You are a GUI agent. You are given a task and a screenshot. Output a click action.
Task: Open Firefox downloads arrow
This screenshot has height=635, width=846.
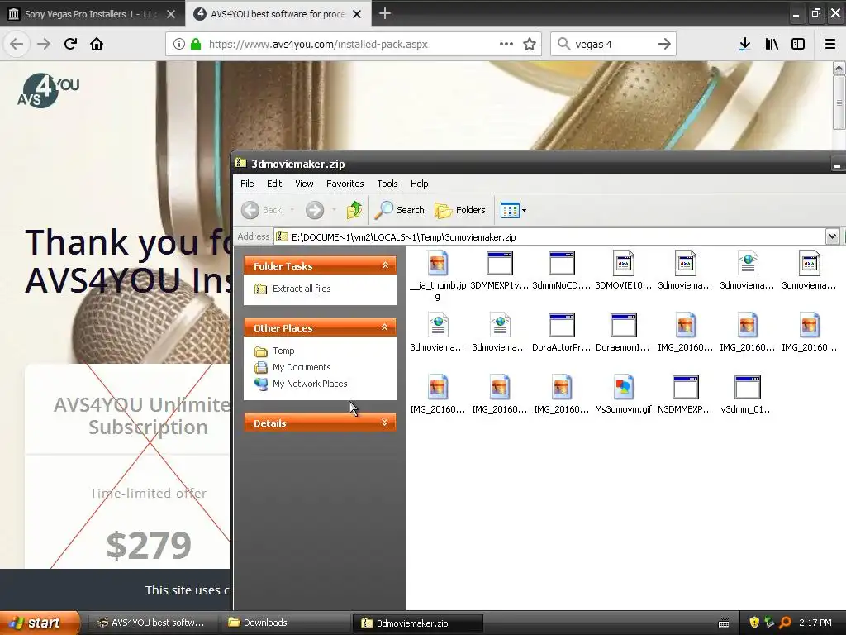pyautogui.click(x=744, y=44)
